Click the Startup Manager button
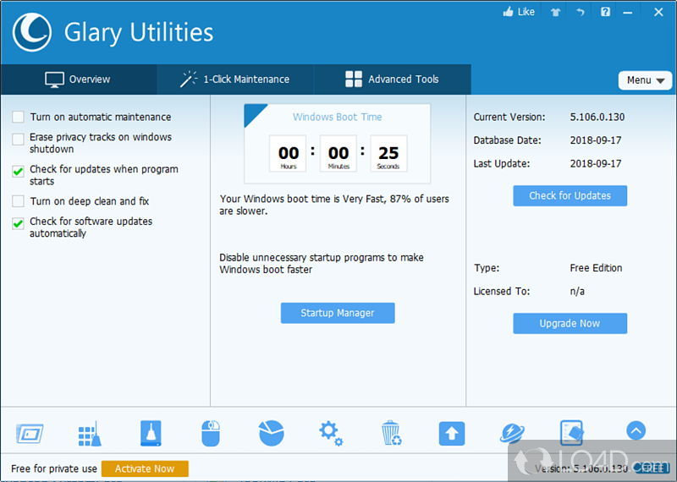677x482 pixels. 338,313
